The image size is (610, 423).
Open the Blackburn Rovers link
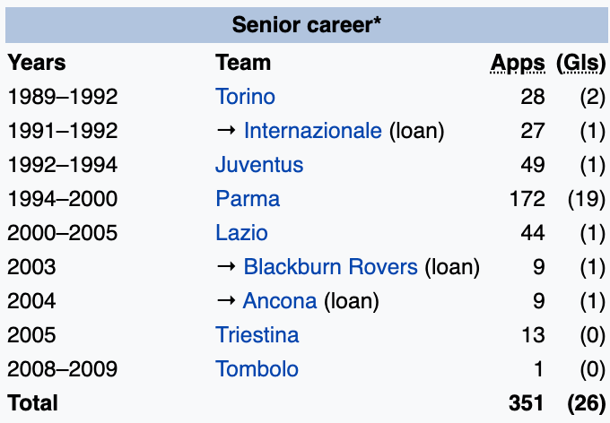[330, 267]
